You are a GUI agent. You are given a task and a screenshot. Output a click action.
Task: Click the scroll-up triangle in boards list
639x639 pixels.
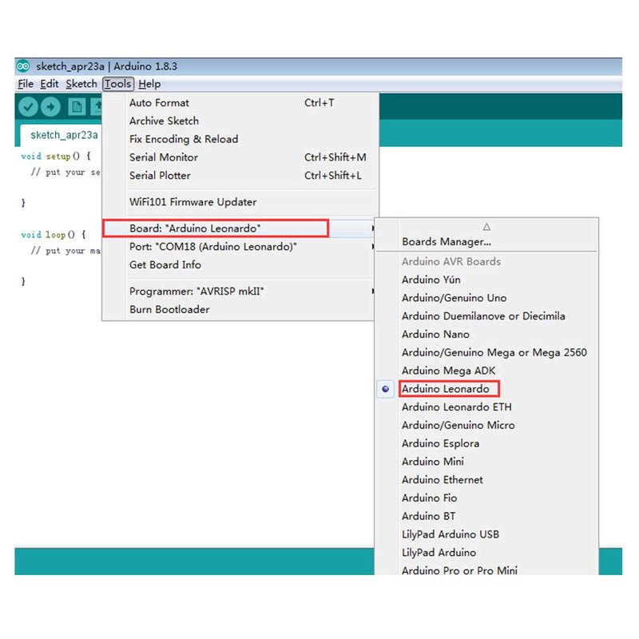coord(486,227)
